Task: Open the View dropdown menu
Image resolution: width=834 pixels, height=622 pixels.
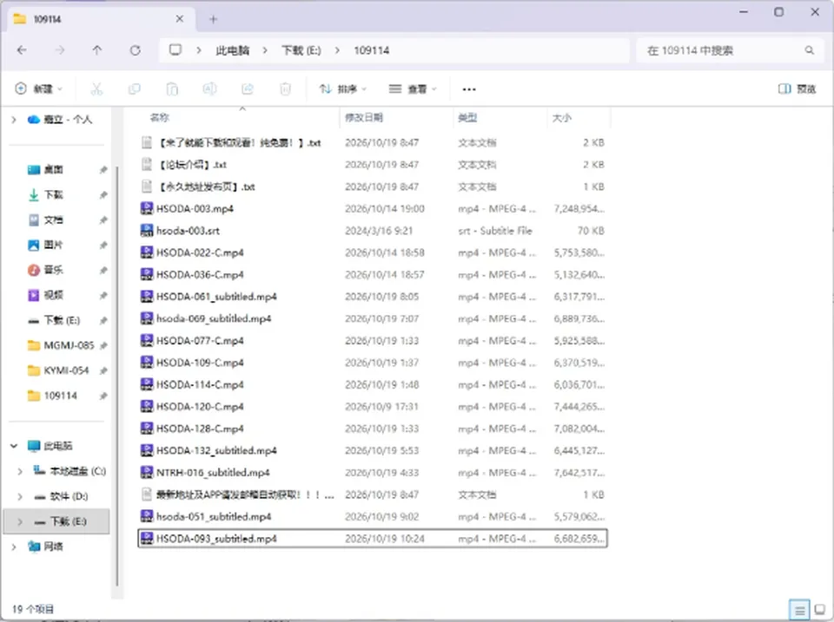Action: pyautogui.click(x=413, y=88)
